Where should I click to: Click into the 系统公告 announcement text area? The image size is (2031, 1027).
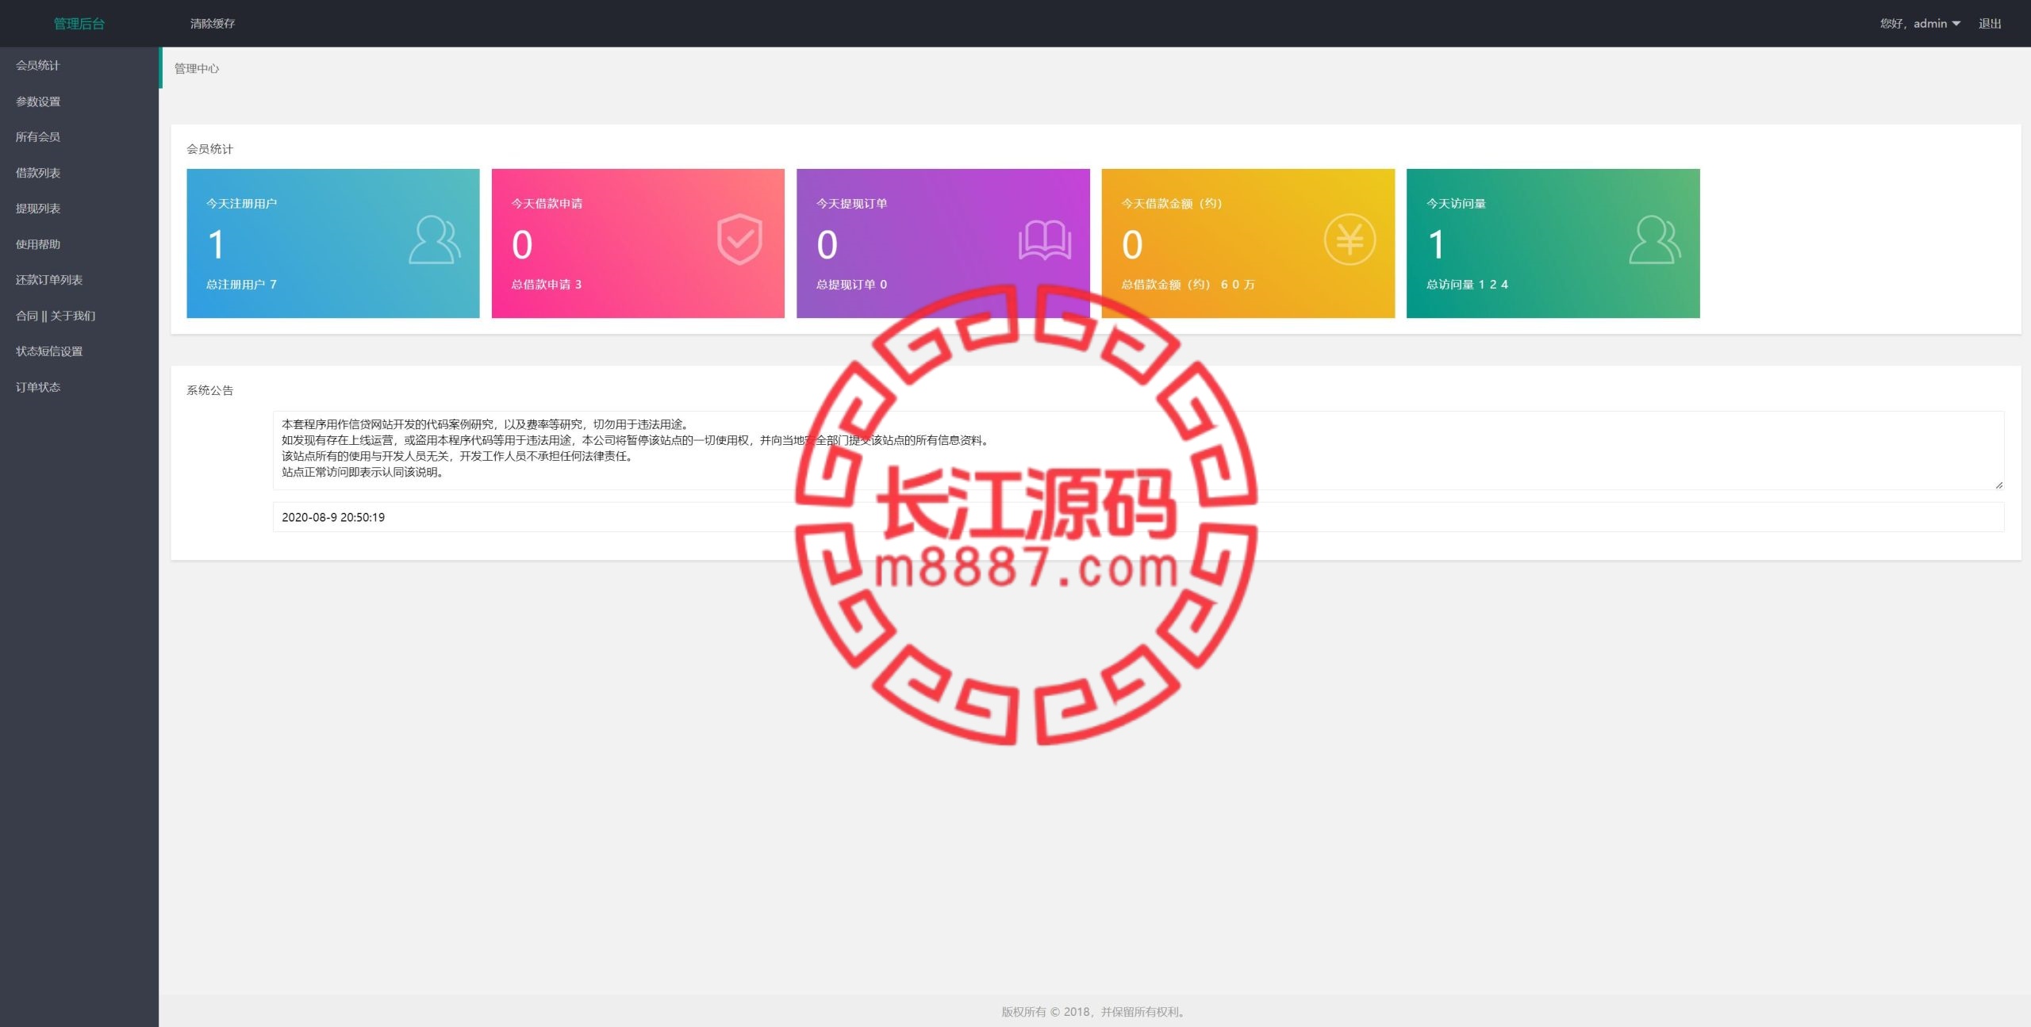1138,450
